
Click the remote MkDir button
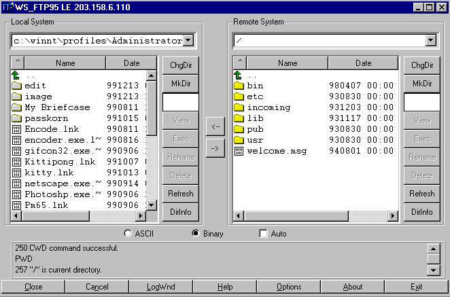click(422, 84)
